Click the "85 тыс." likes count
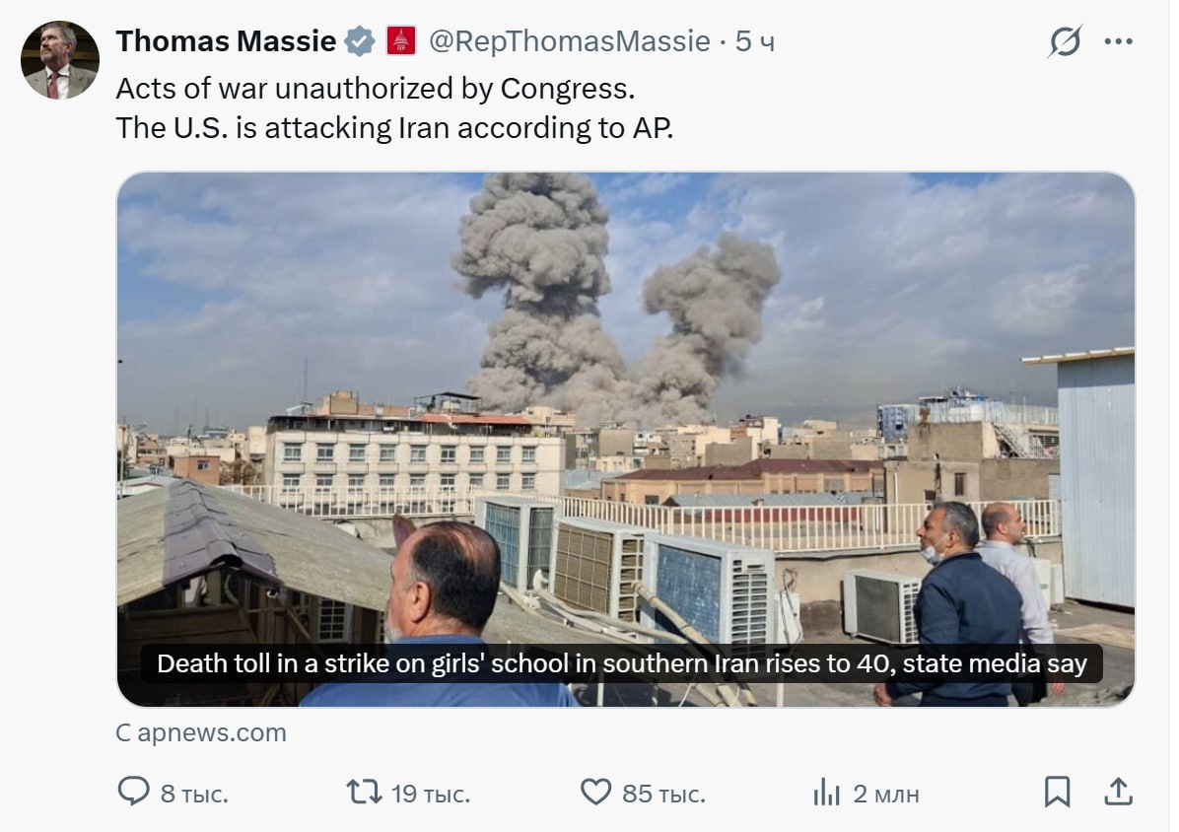 [663, 794]
